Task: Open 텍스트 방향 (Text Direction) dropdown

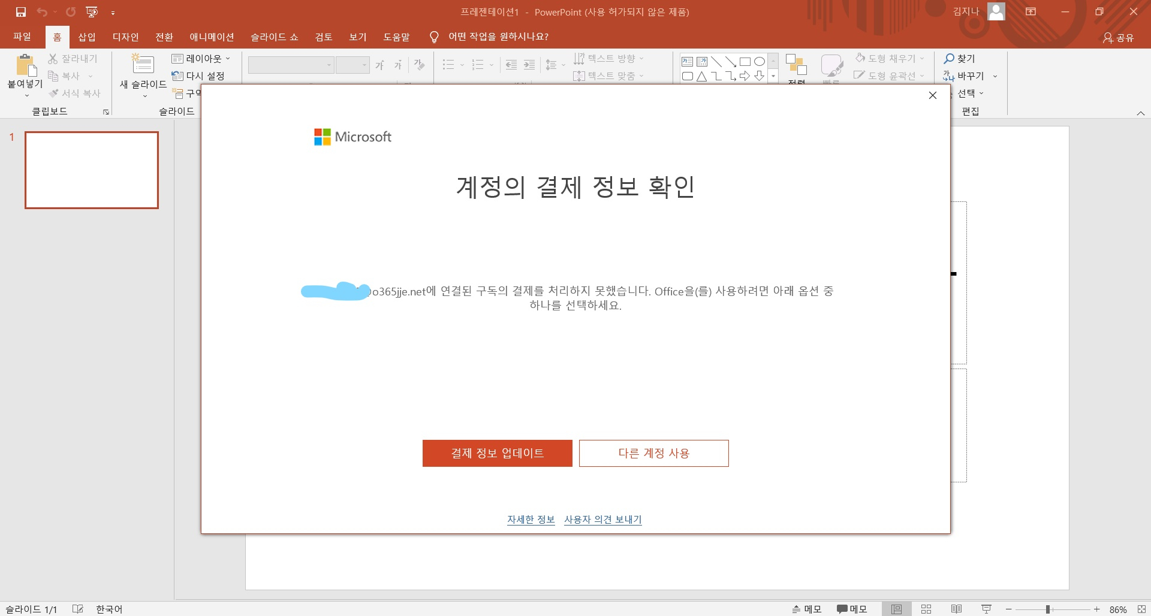Action: pyautogui.click(x=608, y=59)
